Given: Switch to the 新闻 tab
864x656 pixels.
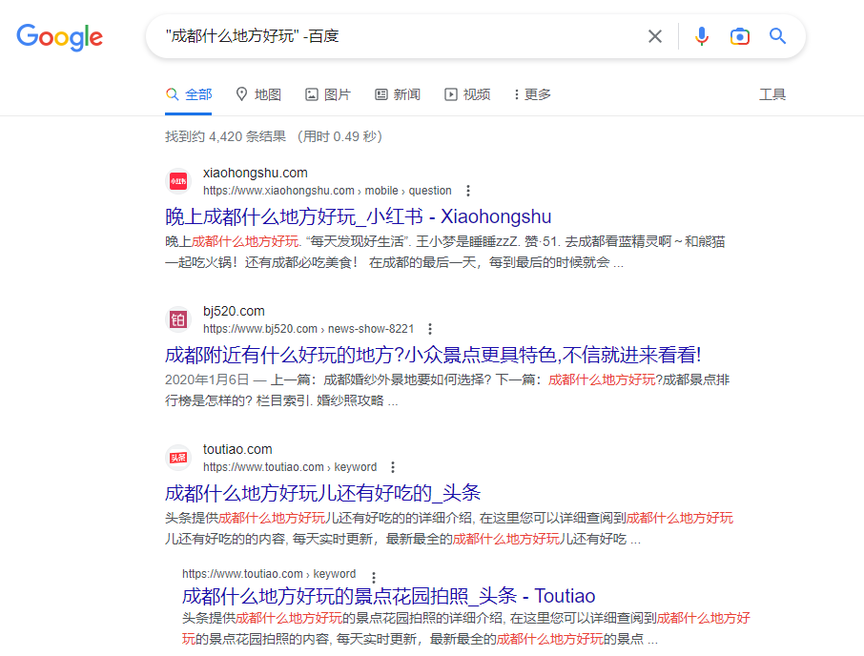Looking at the screenshot, I should (x=398, y=94).
